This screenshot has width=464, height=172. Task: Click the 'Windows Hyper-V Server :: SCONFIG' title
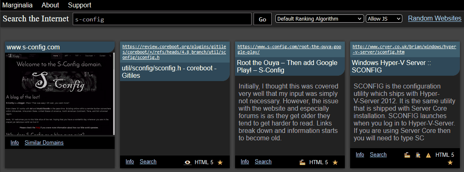pyautogui.click(x=392, y=66)
